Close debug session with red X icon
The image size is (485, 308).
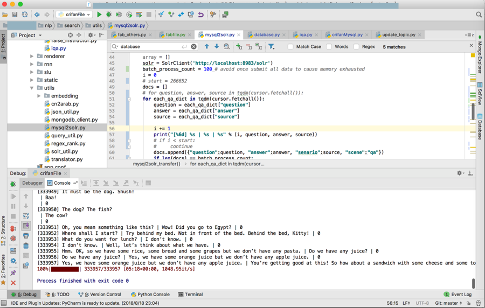13,283
